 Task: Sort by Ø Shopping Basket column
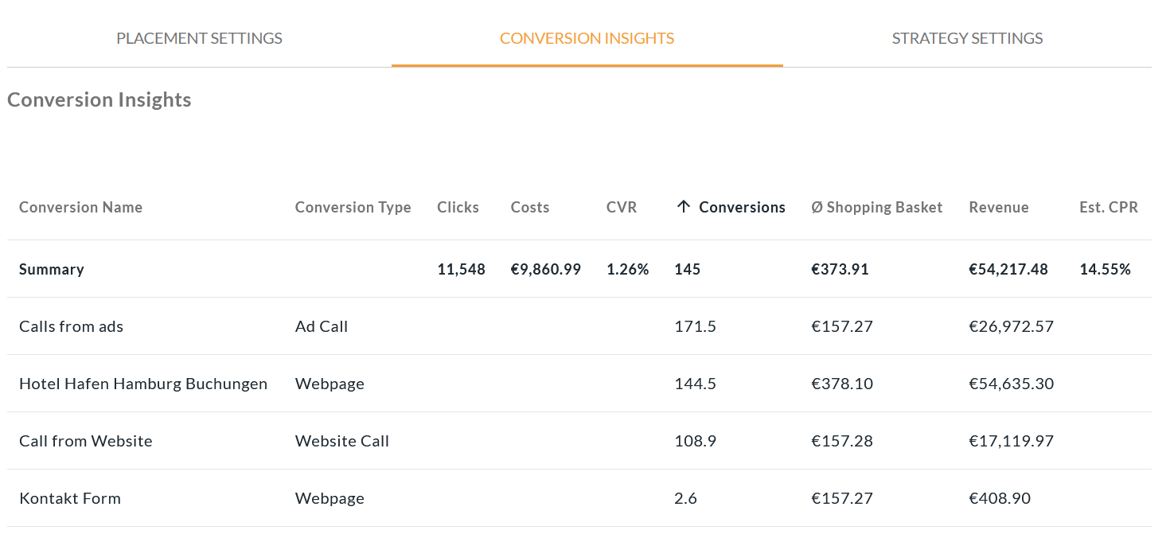point(876,208)
